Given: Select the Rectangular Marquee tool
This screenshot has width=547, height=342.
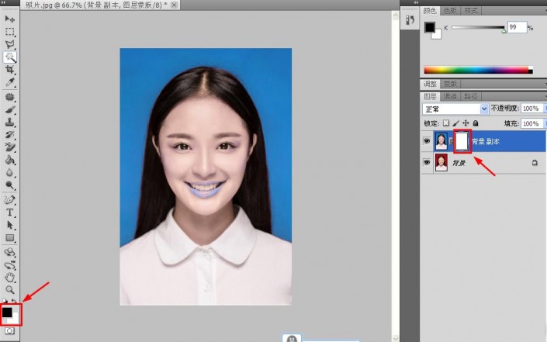Looking at the screenshot, I should tap(10, 32).
